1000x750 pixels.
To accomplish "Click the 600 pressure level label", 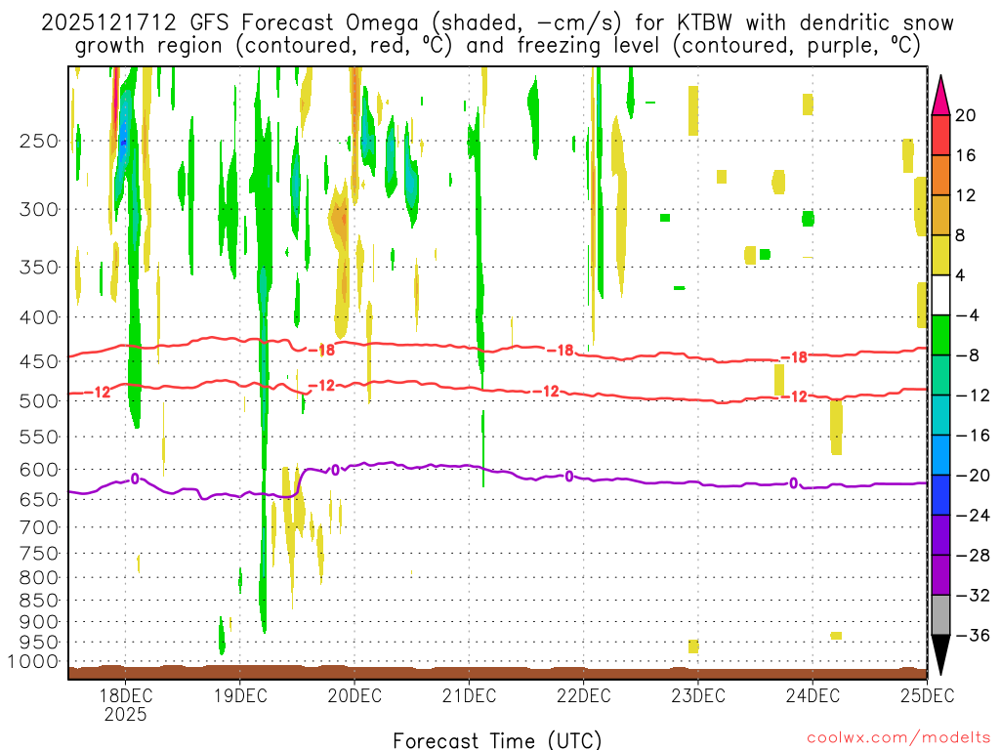I will [x=39, y=470].
